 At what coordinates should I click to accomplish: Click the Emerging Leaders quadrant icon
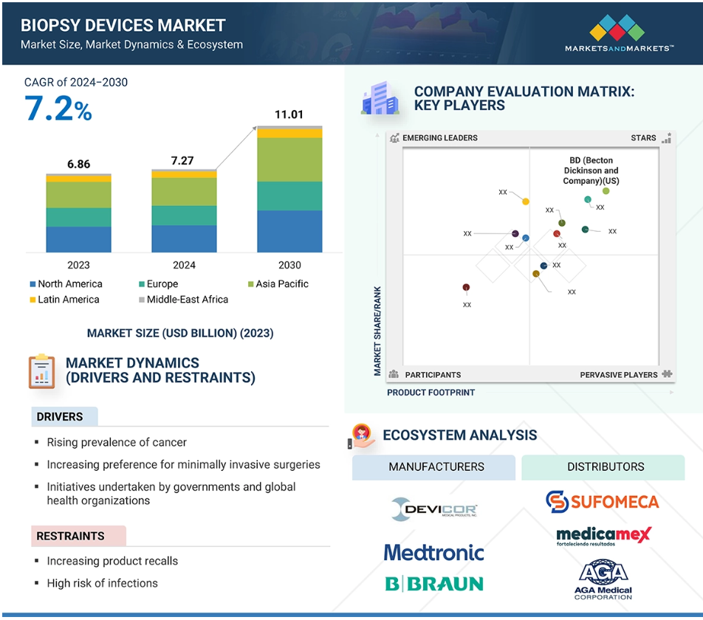click(394, 138)
